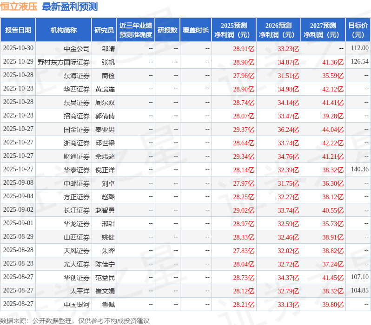Click the 44.04亿 forecast value
This screenshot has height=325, width=371.
coord(333,130)
